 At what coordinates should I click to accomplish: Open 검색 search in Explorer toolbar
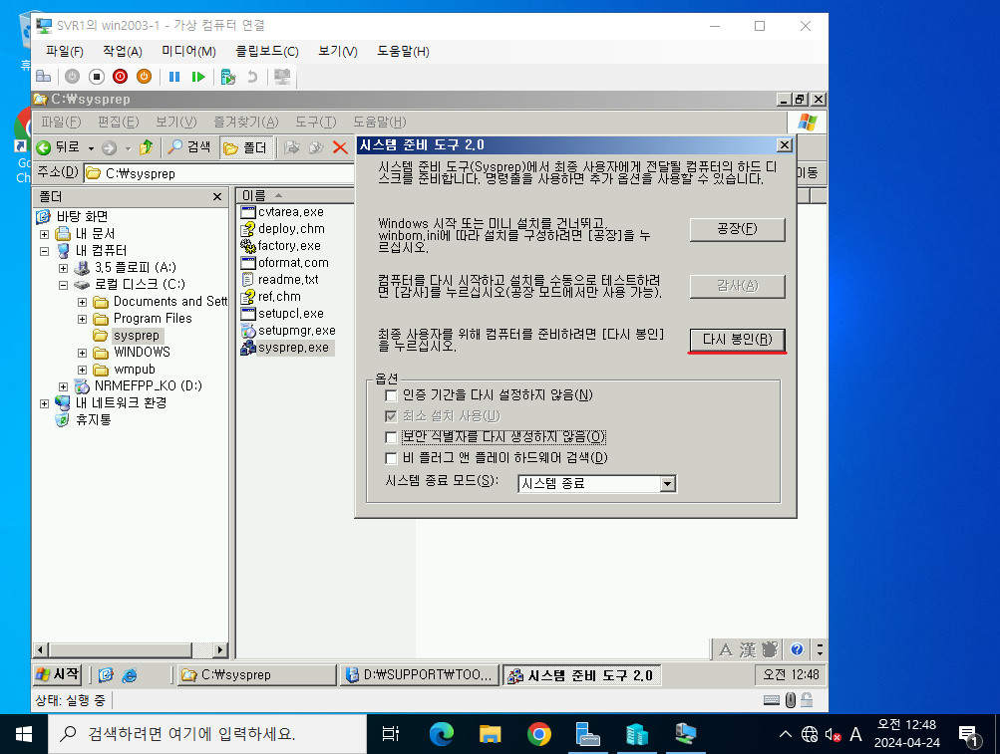click(x=189, y=147)
